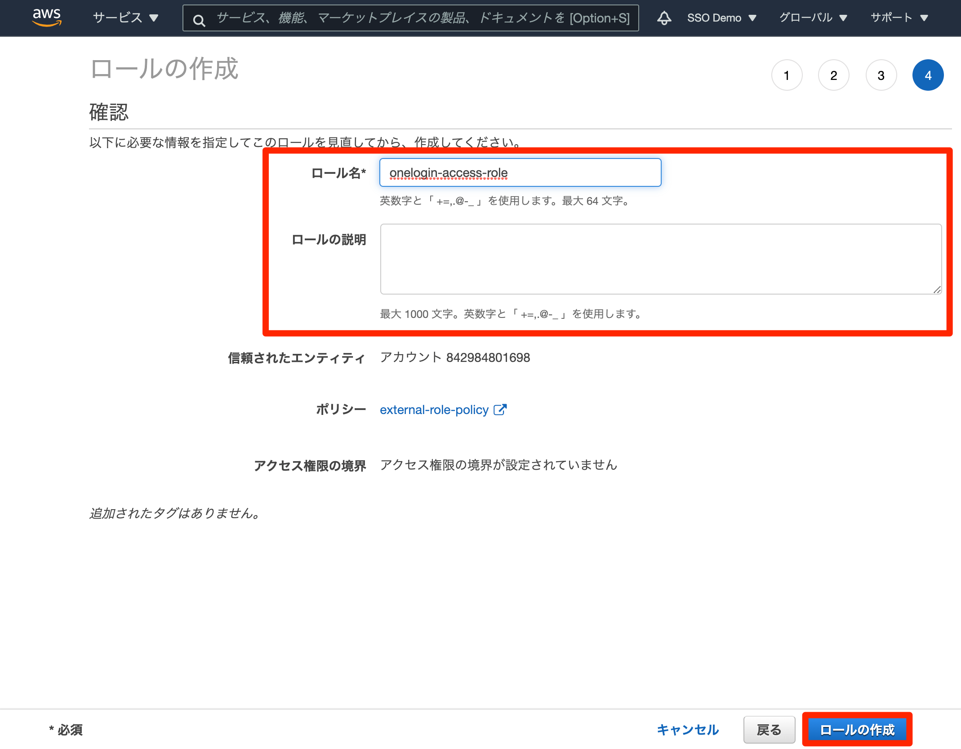Click the ロールの作成 page heading
The width and height of the screenshot is (961, 749).
[x=164, y=69]
